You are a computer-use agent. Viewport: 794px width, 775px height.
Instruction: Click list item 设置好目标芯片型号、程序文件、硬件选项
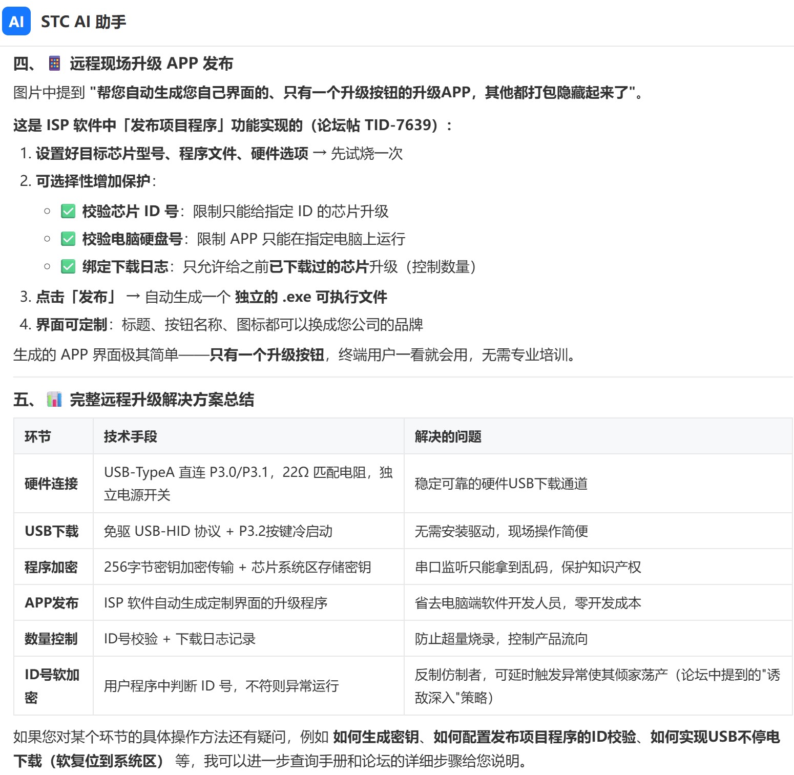pyautogui.click(x=172, y=153)
